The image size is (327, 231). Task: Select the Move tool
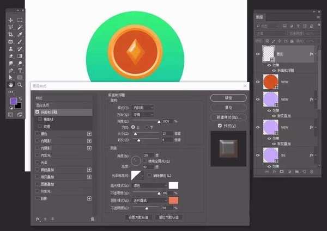(10, 20)
